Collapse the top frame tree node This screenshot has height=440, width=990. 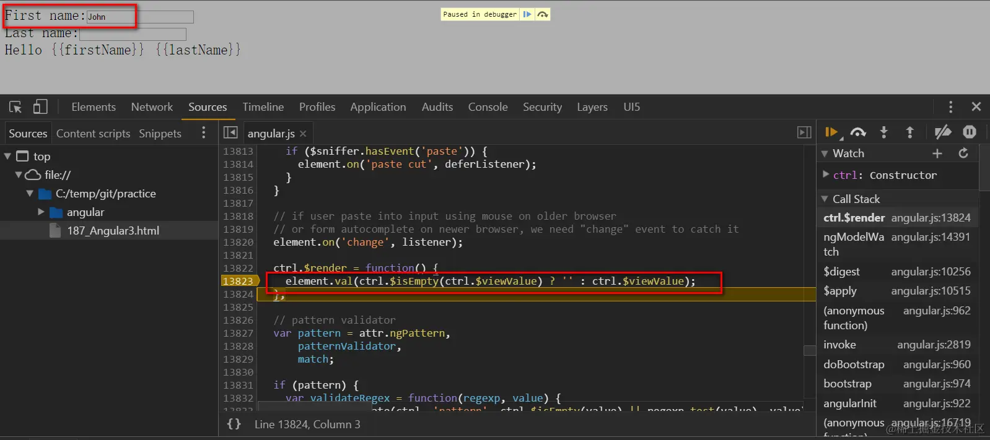click(x=7, y=157)
